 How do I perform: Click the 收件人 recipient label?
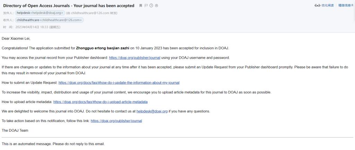8,20
